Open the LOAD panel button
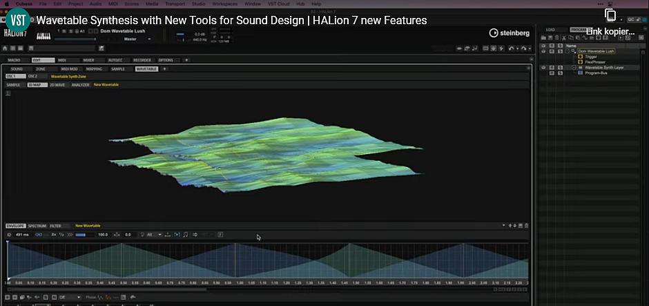 pyautogui.click(x=550, y=30)
